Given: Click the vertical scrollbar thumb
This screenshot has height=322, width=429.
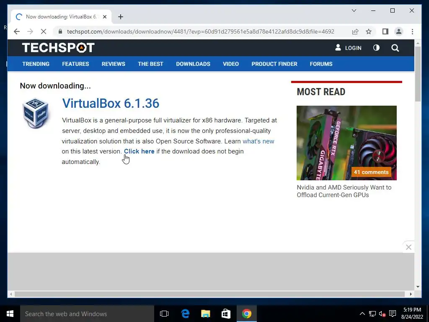Looking at the screenshot, I should coord(418,74).
